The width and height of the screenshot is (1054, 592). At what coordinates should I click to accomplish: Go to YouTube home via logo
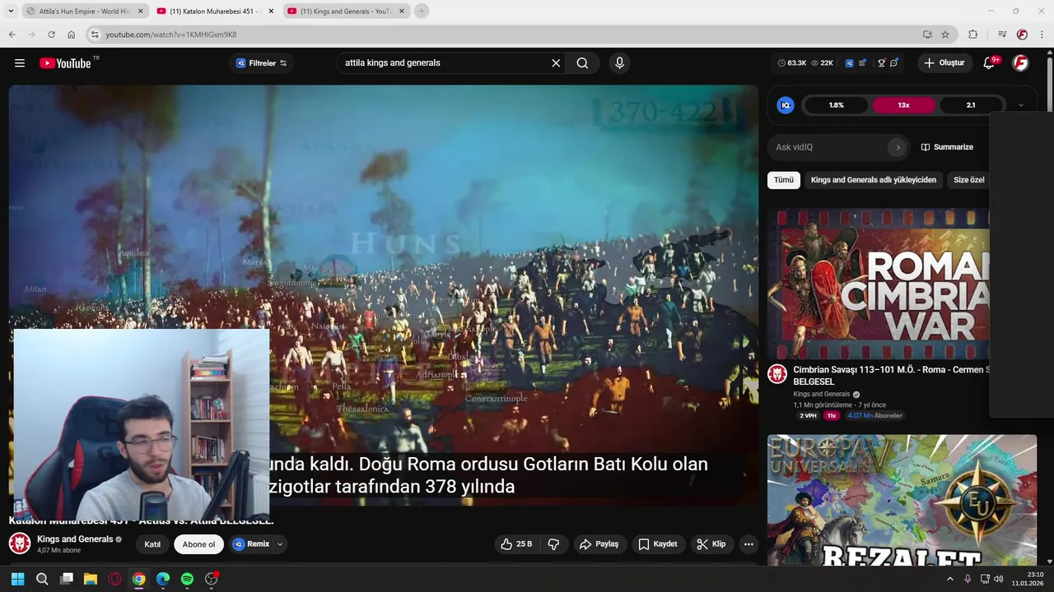65,63
